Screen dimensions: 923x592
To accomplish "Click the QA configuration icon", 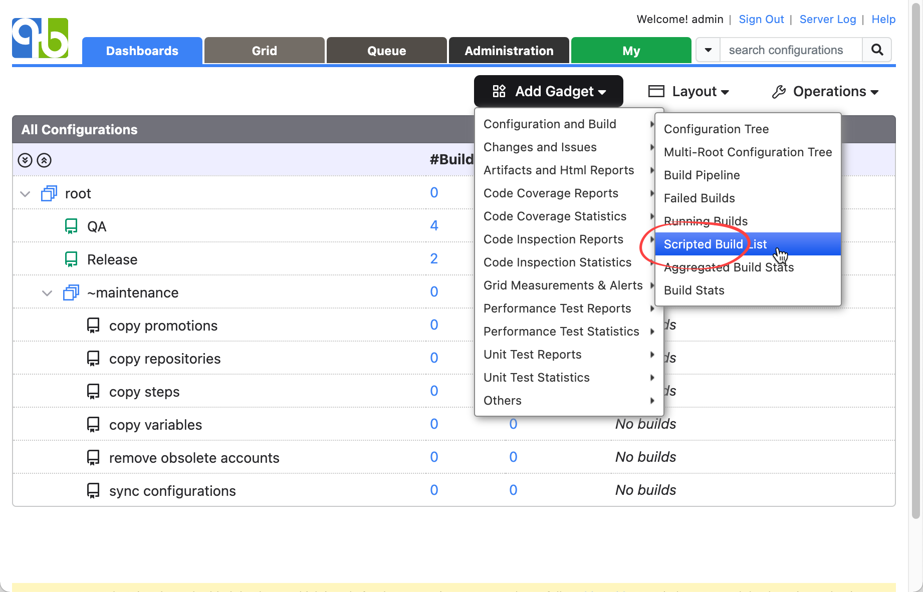I will (71, 226).
